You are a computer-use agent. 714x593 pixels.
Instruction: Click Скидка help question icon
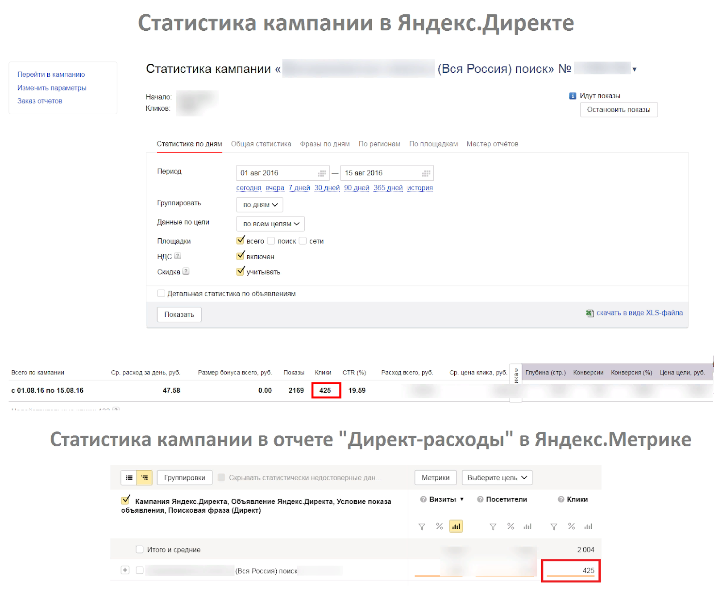click(186, 271)
